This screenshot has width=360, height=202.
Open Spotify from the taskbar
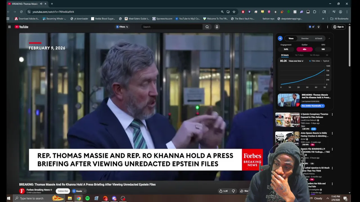87,198
